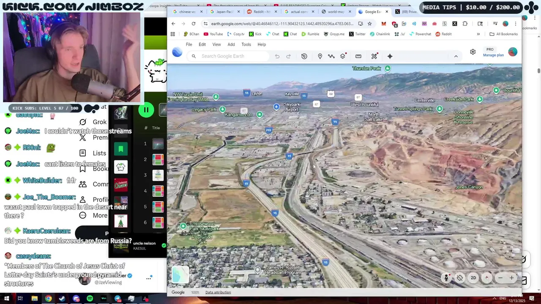This screenshot has height=304, width=541.
Task: Toggle the green bookmark icon in playlist
Action: (120, 149)
